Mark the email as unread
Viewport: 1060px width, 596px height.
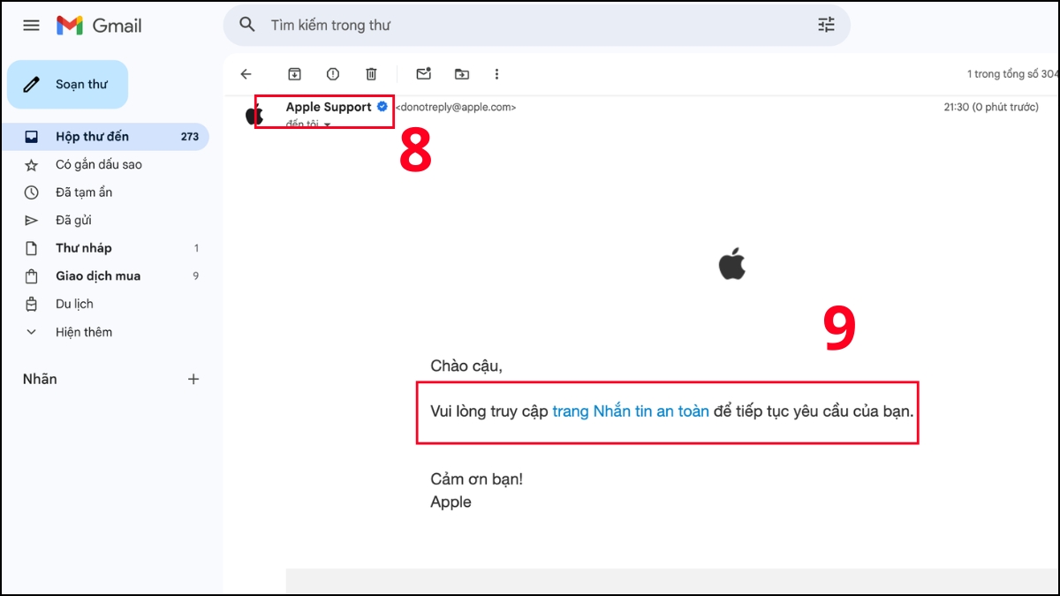coord(424,74)
